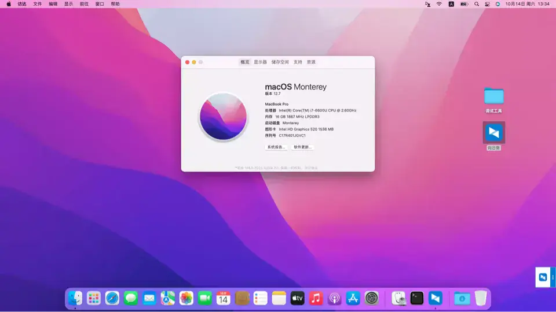Screen dimensions: 556x312
Task: Click the date and time in menu bar
Action: click(527, 4)
